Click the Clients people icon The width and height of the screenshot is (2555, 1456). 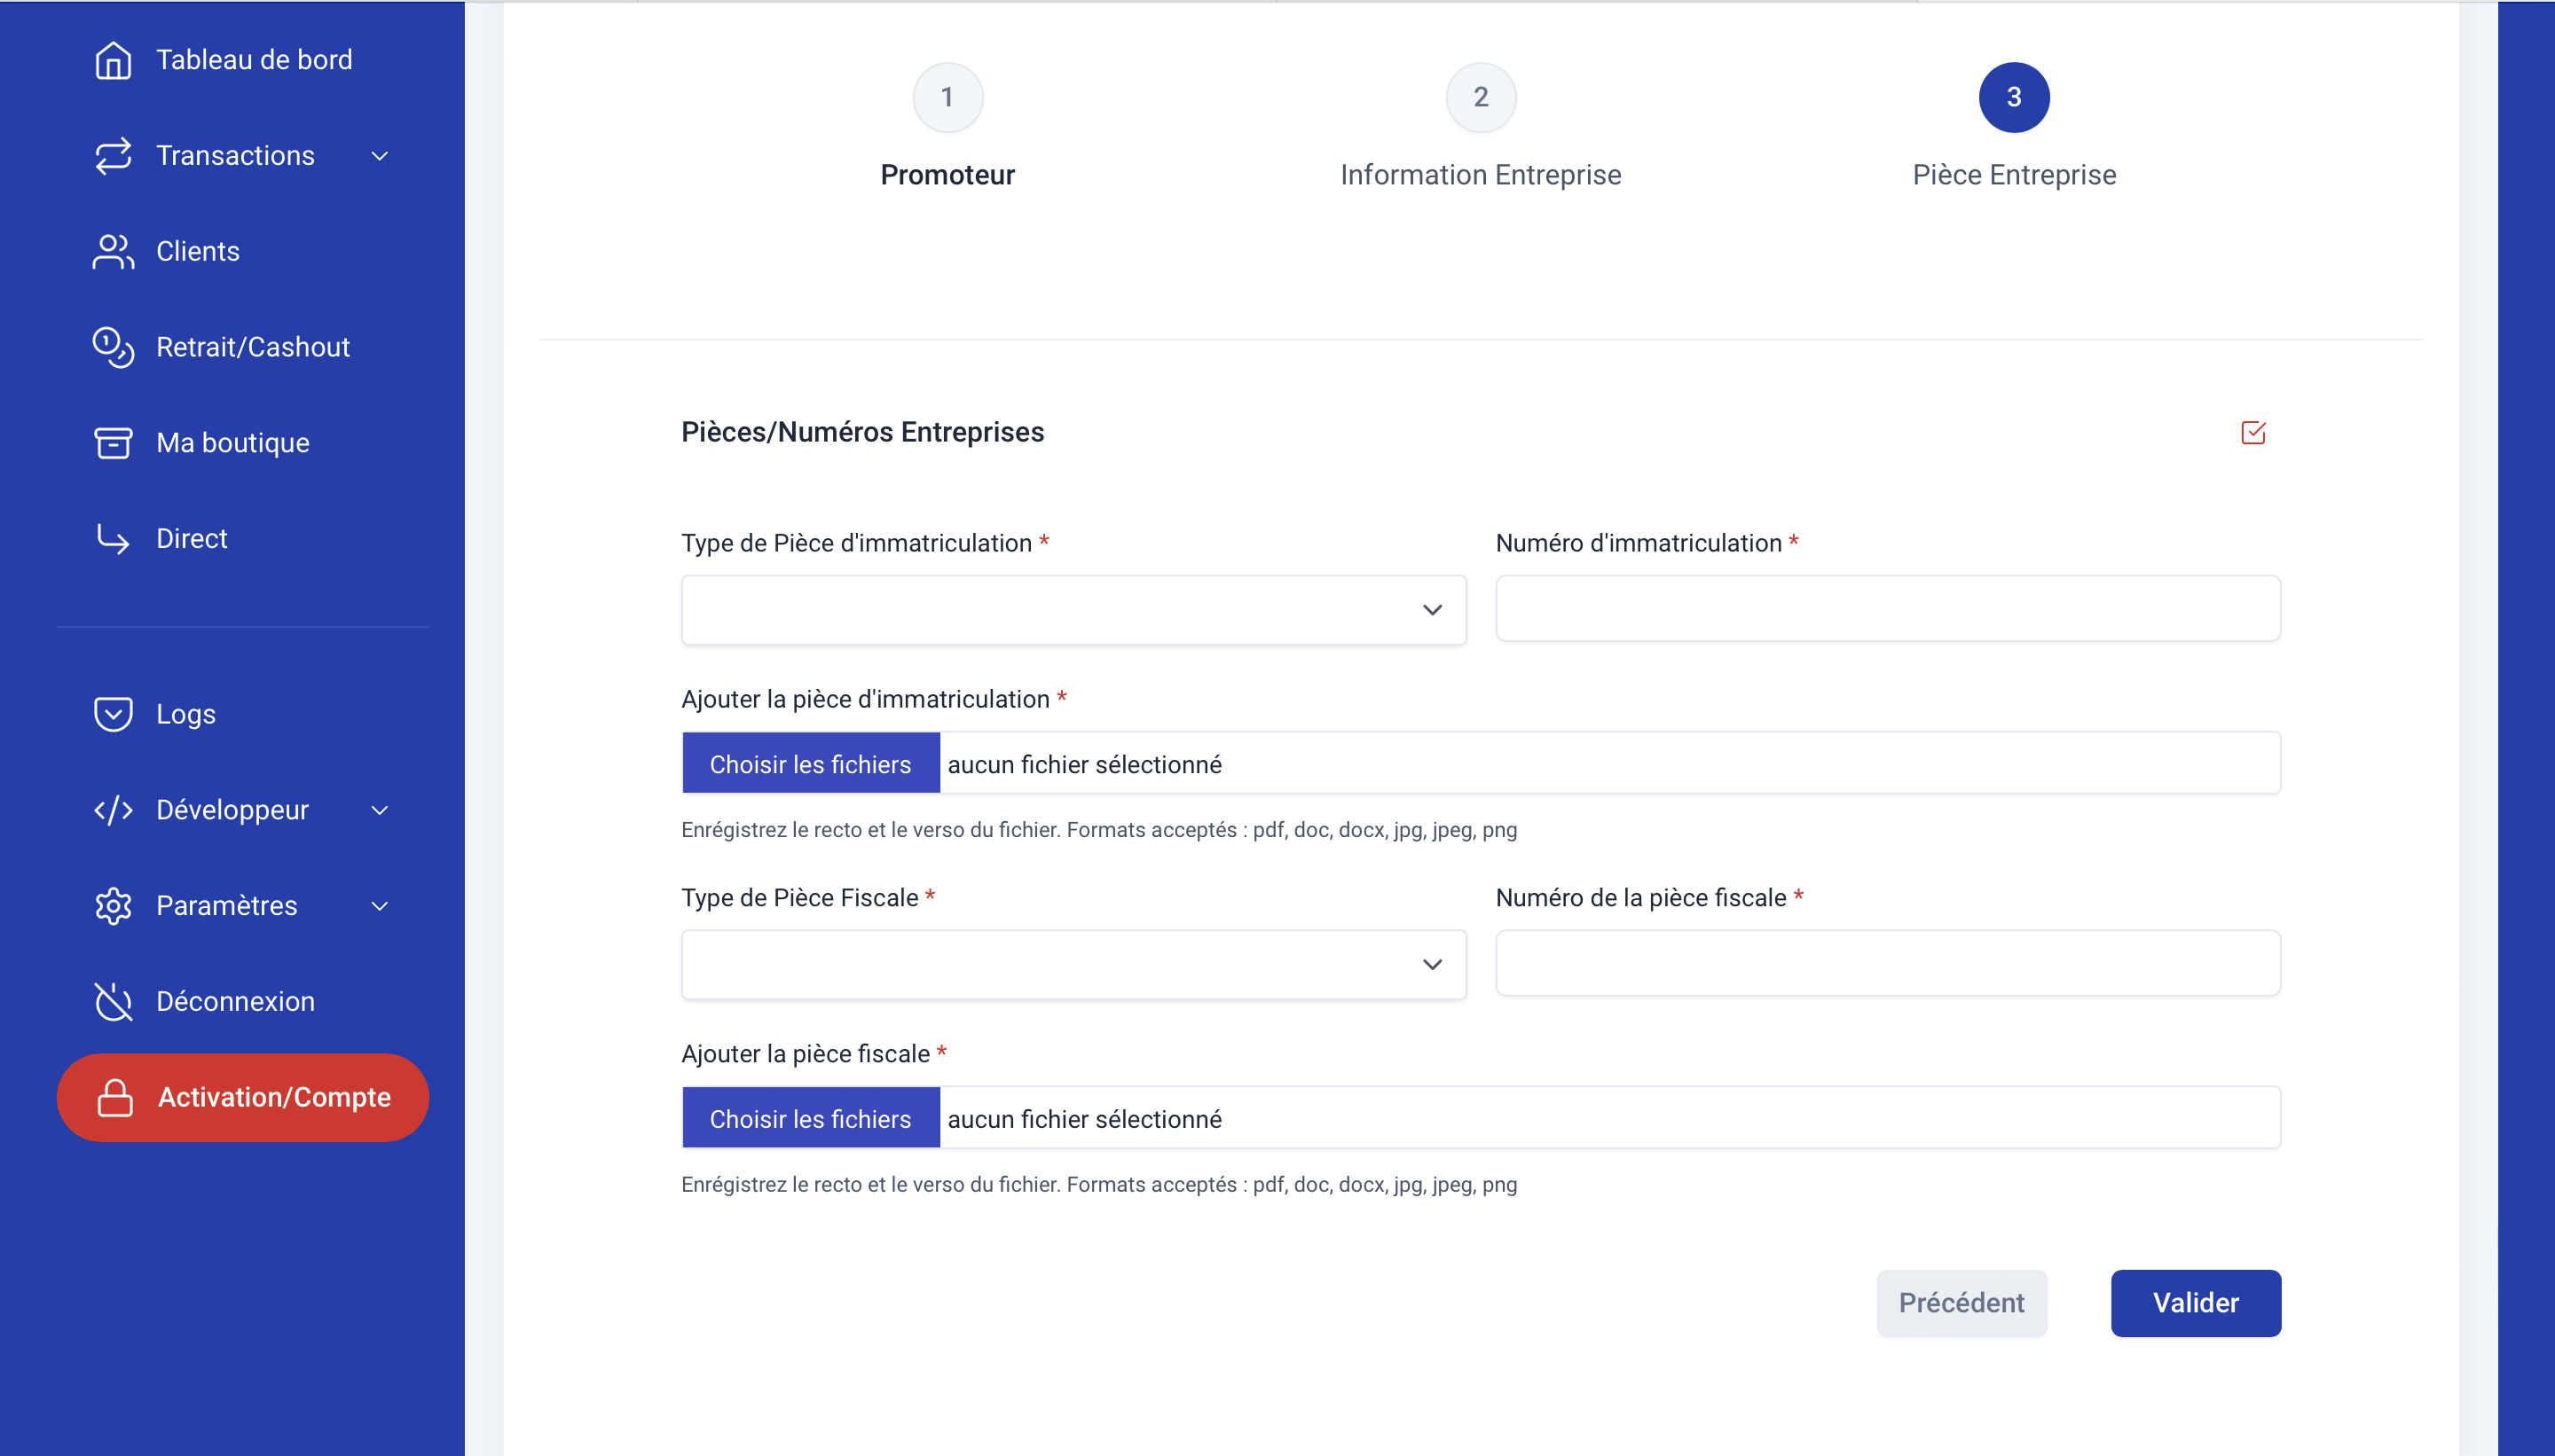[x=113, y=251]
